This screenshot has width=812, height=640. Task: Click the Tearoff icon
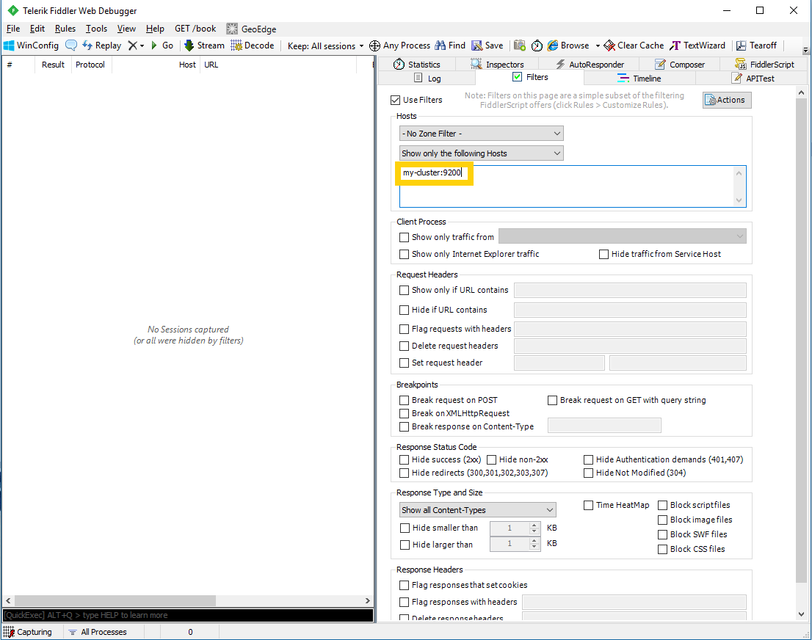pos(757,45)
